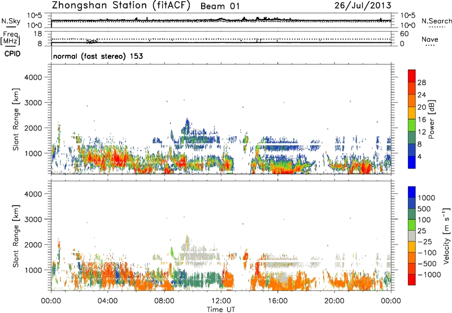The image size is (452, 313).
Task: Click the '3000' tick in velocity panel
Action: (33, 219)
